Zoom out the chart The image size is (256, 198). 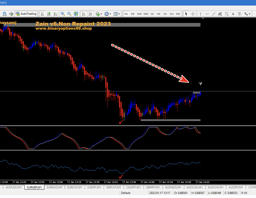pos(69,14)
